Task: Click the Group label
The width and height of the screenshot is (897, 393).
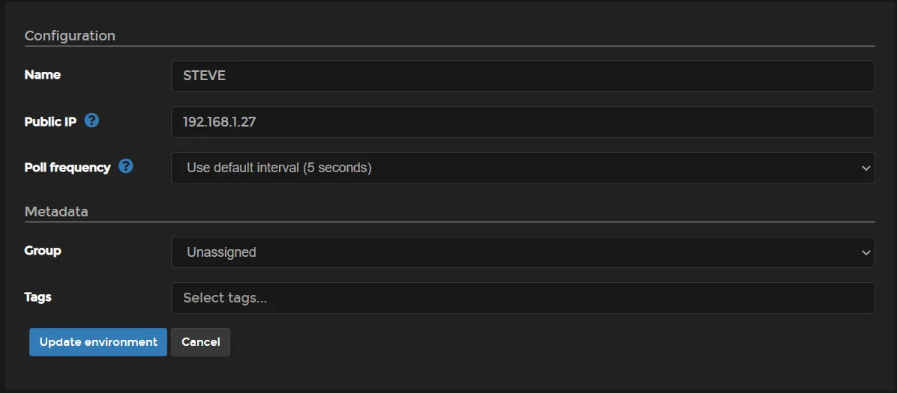Action: pos(43,251)
